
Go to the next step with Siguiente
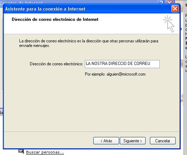pos(133,141)
